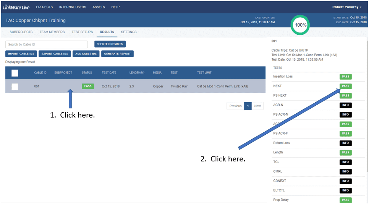Open the Filter Results options
369x216 pixels.
coord(110,44)
